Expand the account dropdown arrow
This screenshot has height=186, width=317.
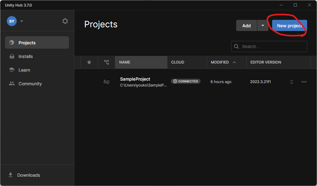22,21
